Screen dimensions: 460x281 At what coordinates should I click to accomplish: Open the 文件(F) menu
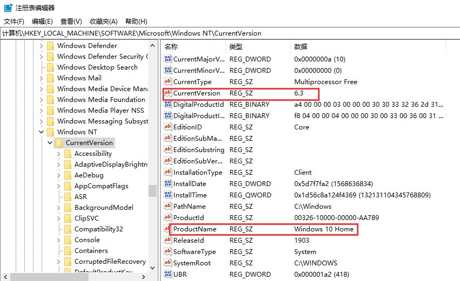coord(14,22)
